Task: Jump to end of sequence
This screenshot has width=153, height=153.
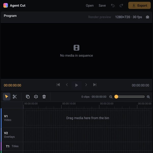Action: [95, 85]
